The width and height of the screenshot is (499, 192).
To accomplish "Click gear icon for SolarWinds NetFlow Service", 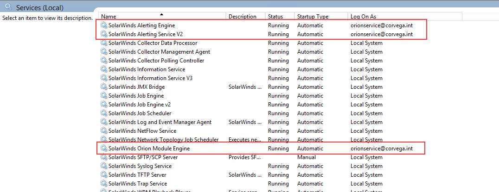I will (x=104, y=131).
